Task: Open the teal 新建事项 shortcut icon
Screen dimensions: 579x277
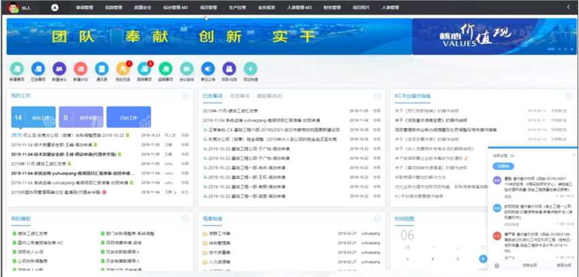Action: [17, 69]
